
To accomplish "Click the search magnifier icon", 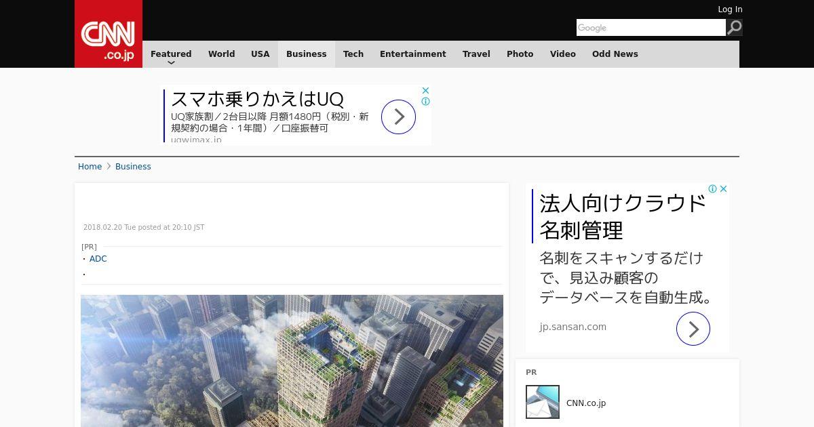I will (x=734, y=27).
